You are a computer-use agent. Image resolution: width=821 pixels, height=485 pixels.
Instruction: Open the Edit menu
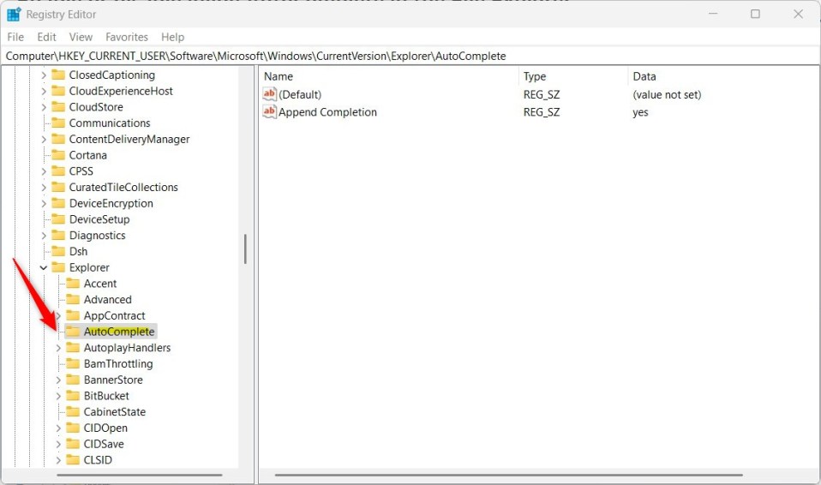46,37
